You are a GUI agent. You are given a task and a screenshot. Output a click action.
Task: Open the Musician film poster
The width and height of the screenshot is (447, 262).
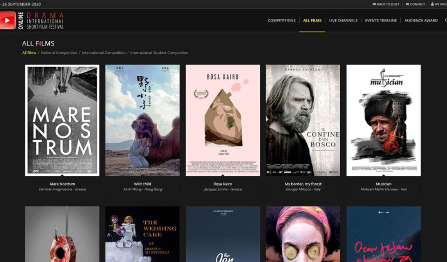click(383, 120)
